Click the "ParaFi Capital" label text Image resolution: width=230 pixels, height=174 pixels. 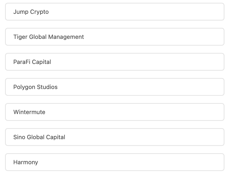coord(32,62)
